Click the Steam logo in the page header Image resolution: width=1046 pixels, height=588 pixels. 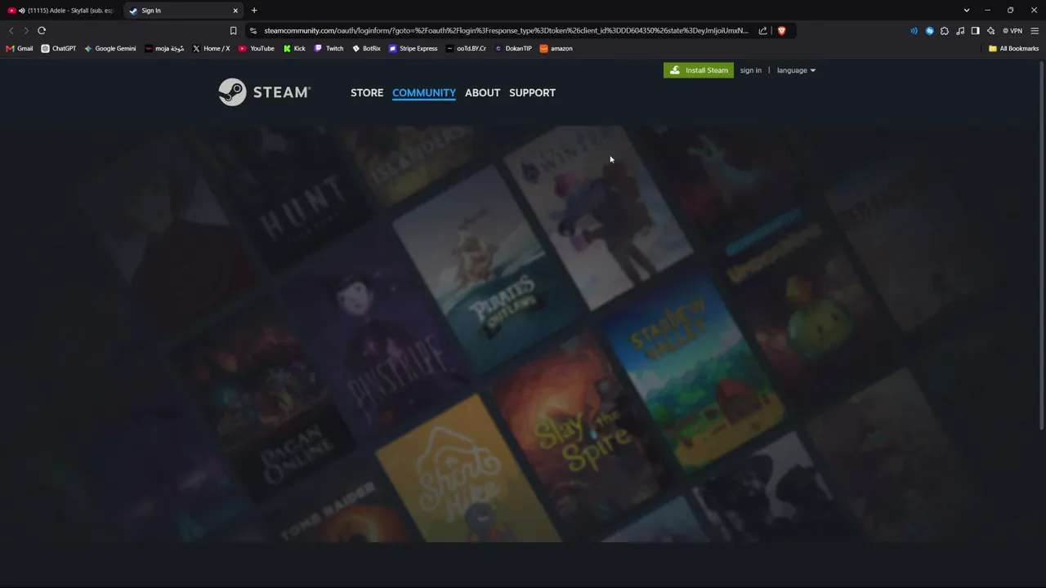tap(264, 92)
